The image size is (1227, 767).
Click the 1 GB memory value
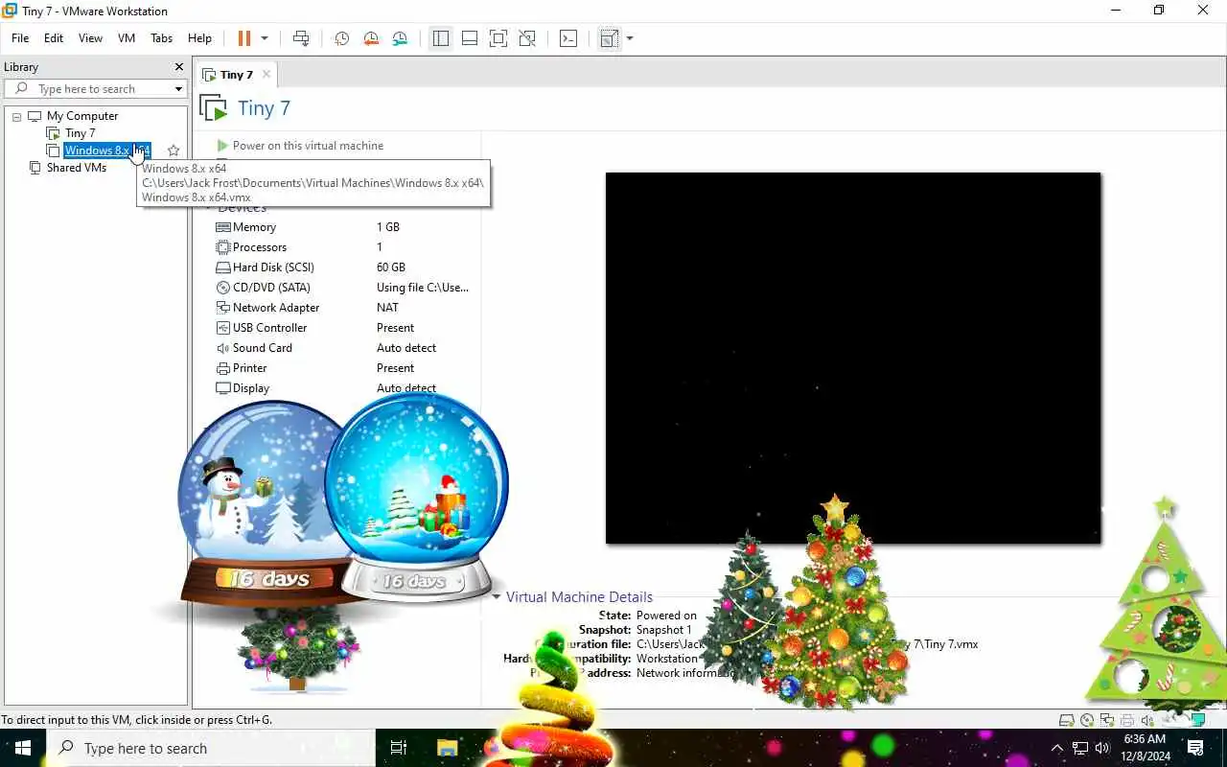(x=388, y=227)
